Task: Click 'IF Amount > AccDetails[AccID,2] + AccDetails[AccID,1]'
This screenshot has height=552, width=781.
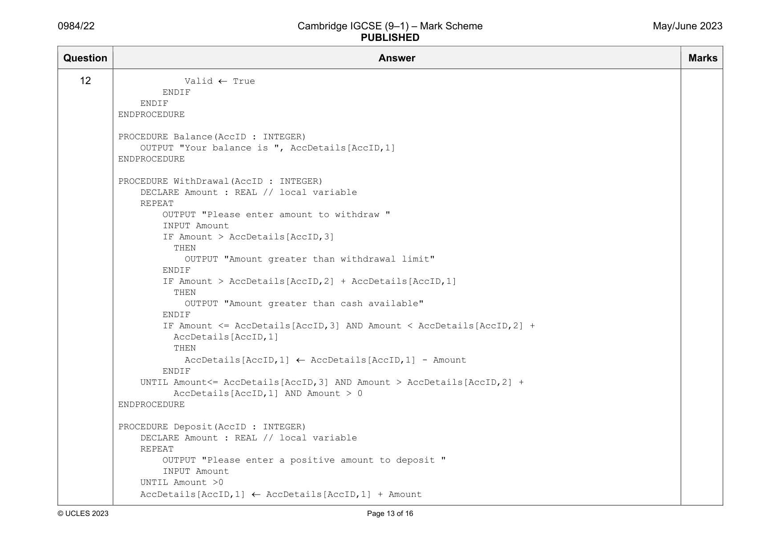Action: [x=309, y=281]
